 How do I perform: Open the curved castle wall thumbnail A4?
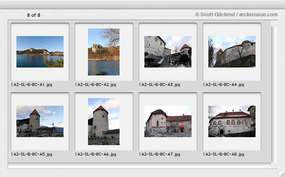pyautogui.click(x=232, y=52)
